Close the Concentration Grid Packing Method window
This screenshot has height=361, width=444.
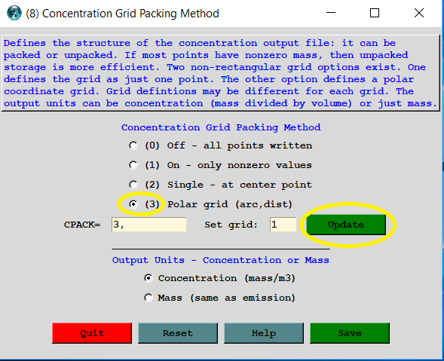(x=419, y=13)
